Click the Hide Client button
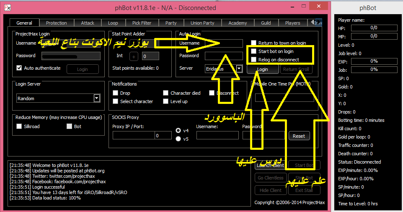The image size is (403, 212). (x=270, y=190)
